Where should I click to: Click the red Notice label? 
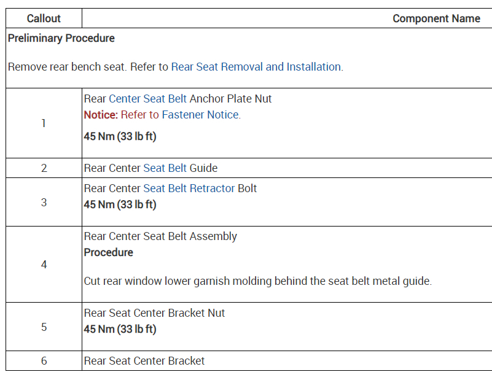click(x=101, y=115)
